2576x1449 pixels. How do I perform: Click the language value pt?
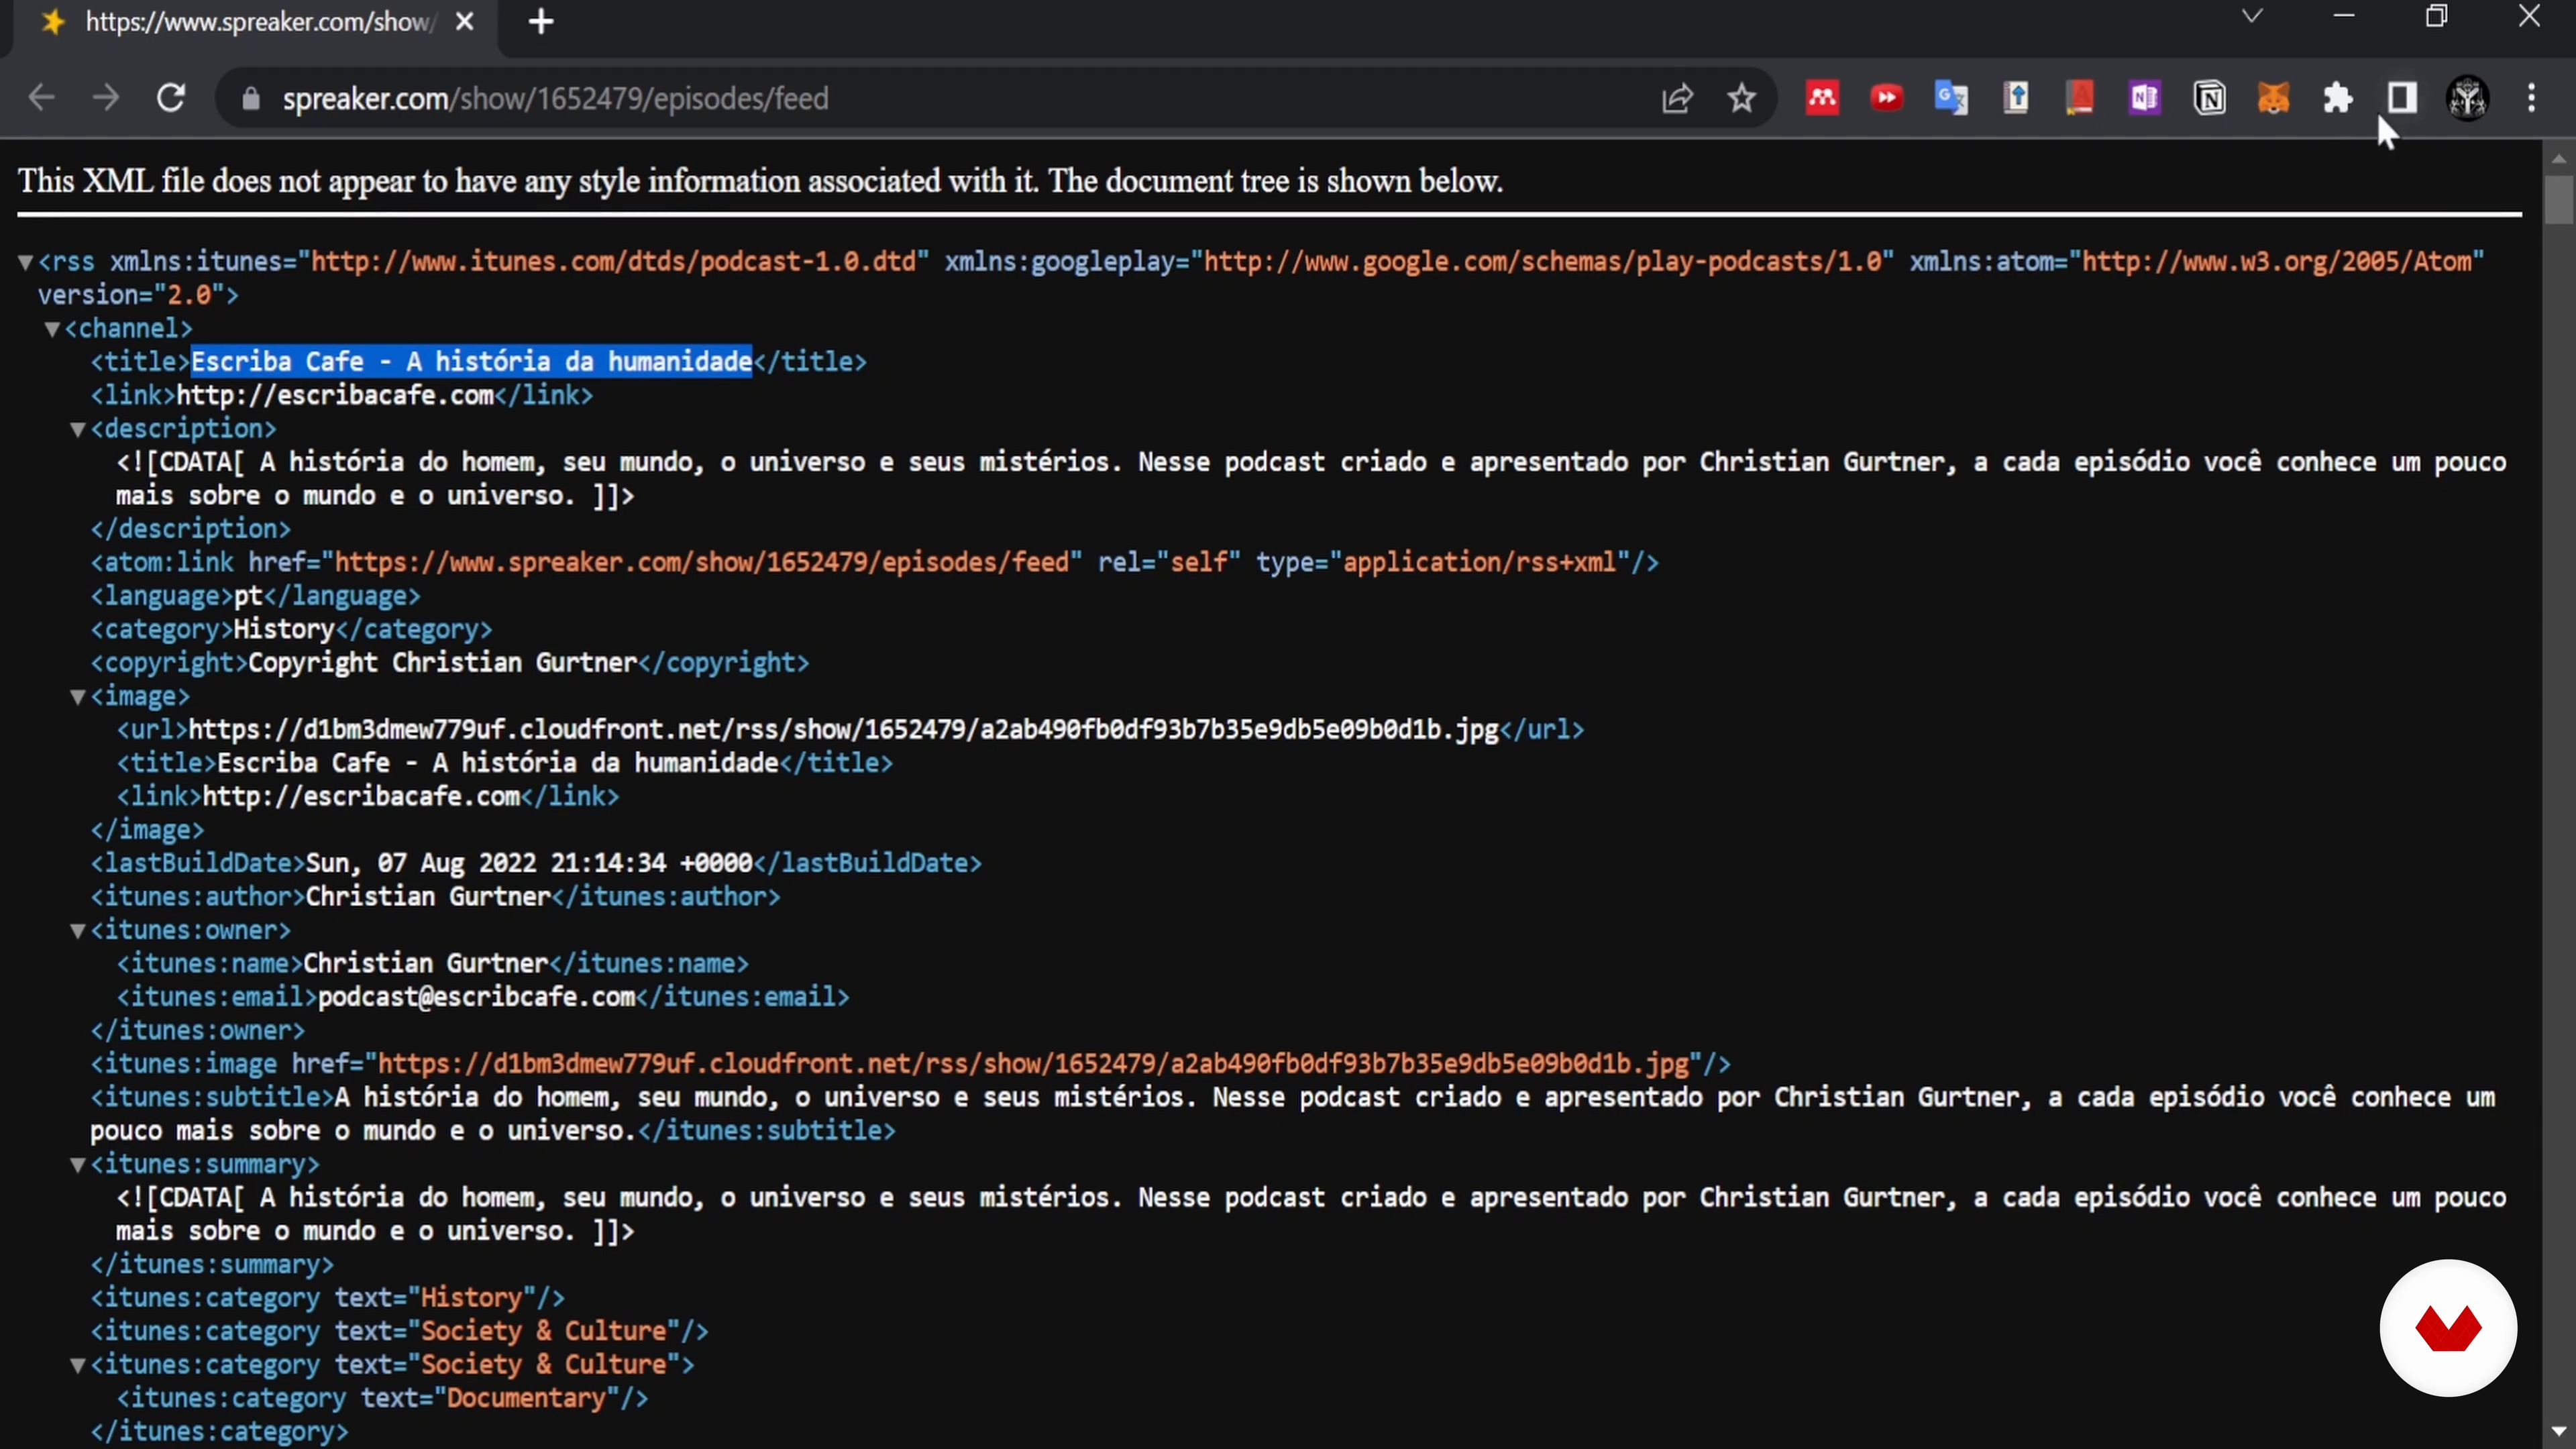tap(248, 596)
